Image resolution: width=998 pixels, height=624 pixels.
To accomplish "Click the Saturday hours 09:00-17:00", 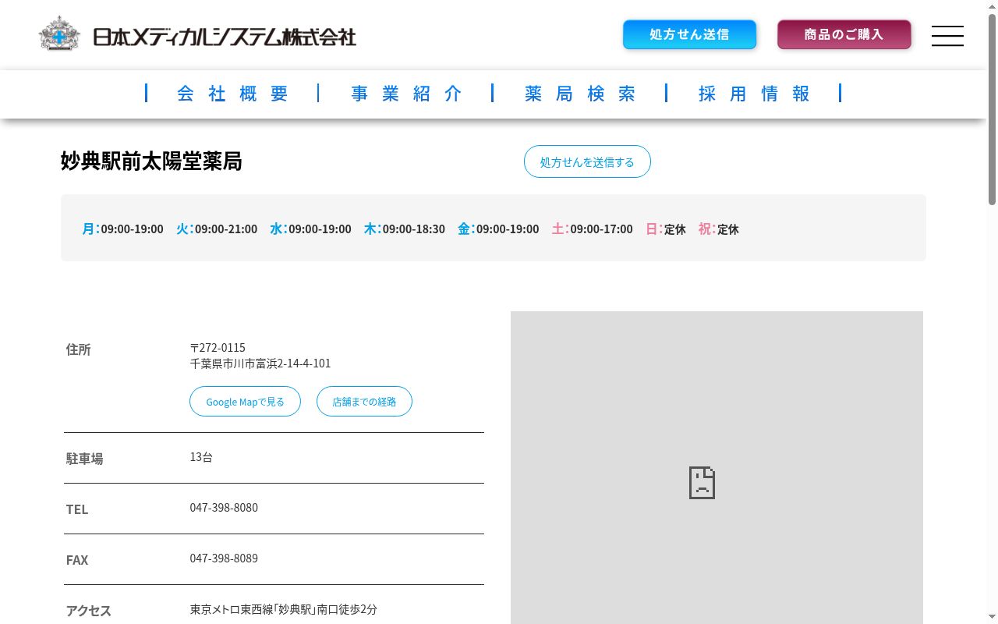I will 601,229.
